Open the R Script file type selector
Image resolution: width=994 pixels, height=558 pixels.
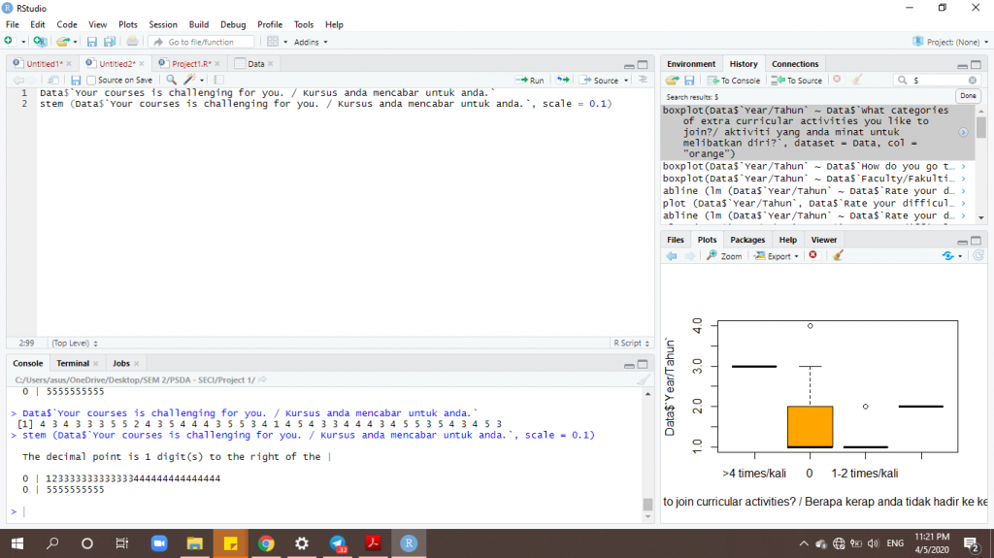(x=630, y=343)
